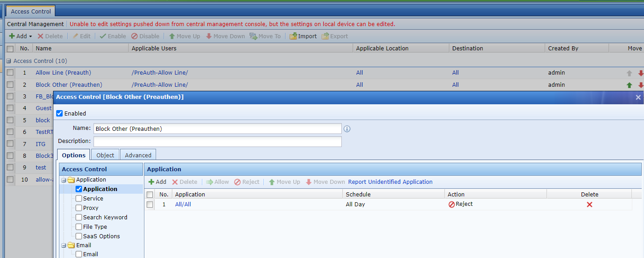This screenshot has height=258, width=644.
Task: Click /PreAuth-Allow Line/ link in row 1
Action: pyautogui.click(x=160, y=73)
